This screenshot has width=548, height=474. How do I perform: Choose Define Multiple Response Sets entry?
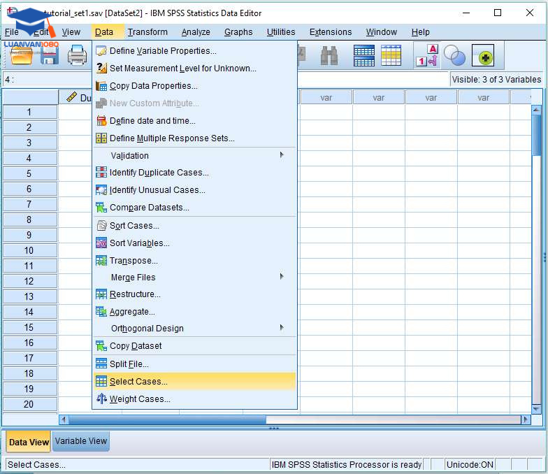coord(194,138)
